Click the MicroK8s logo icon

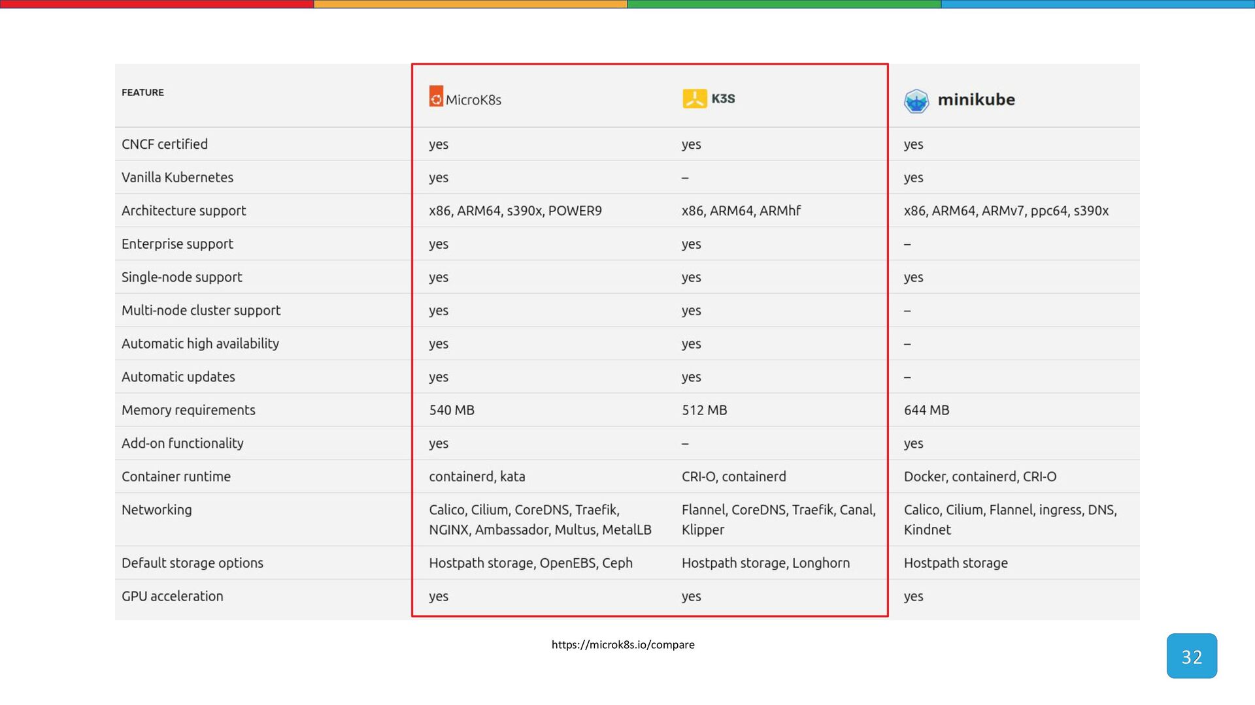pyautogui.click(x=436, y=97)
